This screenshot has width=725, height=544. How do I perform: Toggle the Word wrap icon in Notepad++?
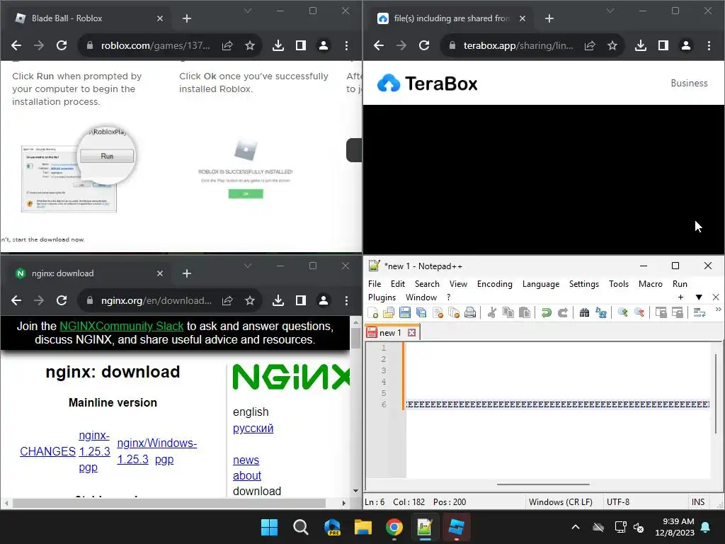pyautogui.click(x=699, y=313)
